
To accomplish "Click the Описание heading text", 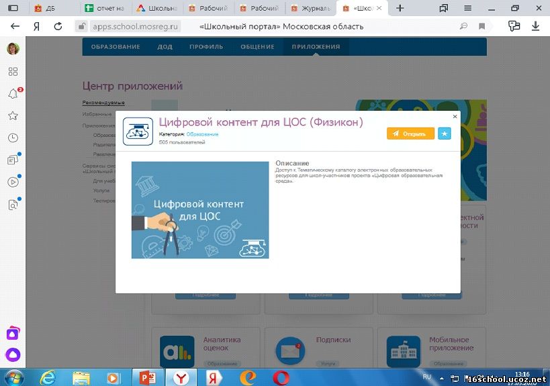I will (292, 163).
